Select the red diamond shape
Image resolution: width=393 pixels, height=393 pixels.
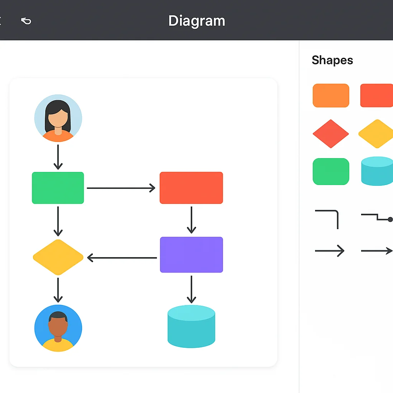(x=331, y=134)
